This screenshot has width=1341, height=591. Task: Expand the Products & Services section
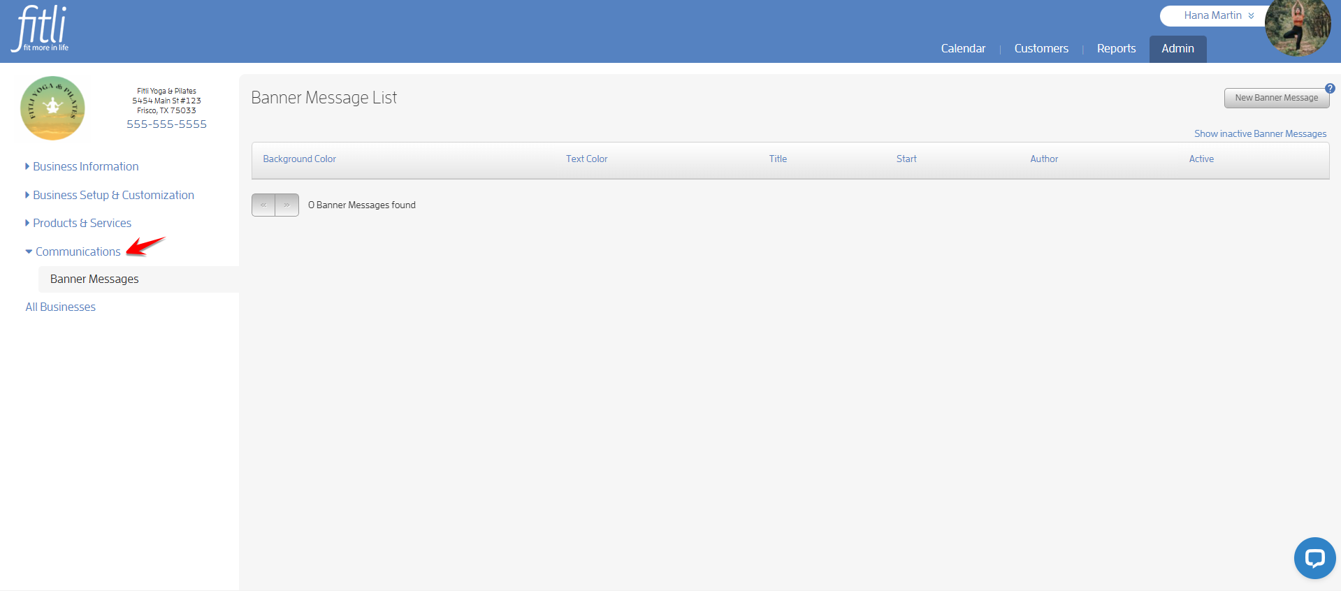point(78,223)
